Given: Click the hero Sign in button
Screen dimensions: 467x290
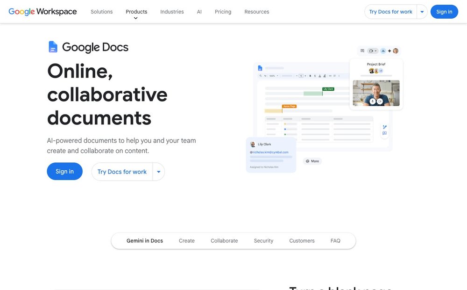Looking at the screenshot, I should coord(64,171).
